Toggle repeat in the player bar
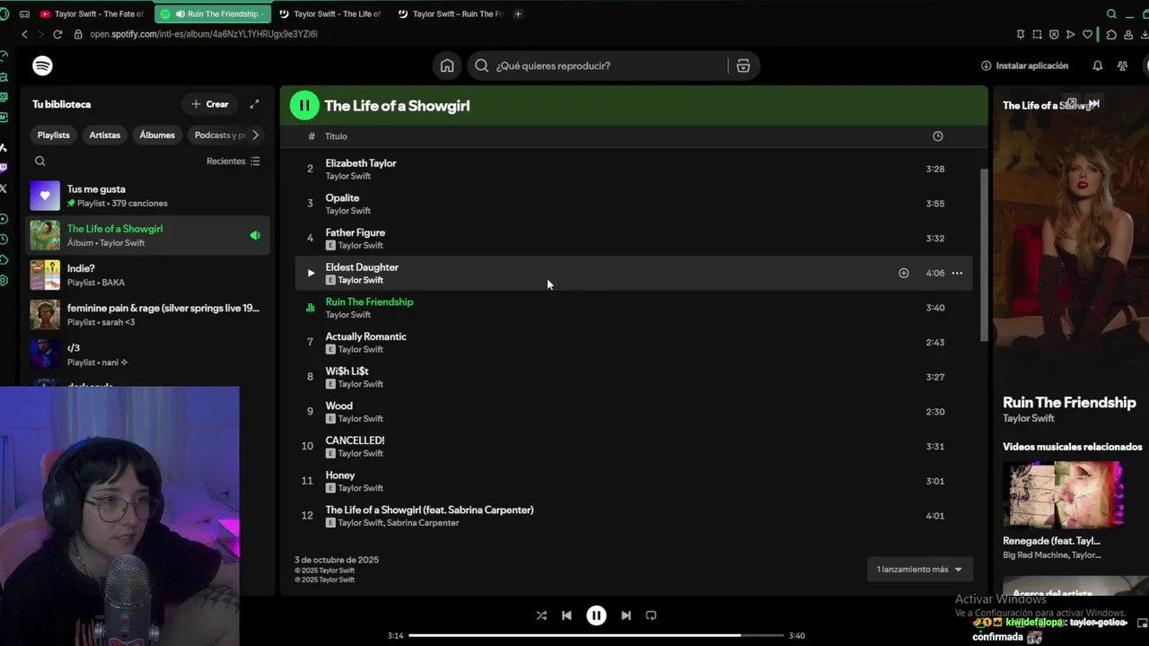Image resolution: width=1149 pixels, height=646 pixels. click(x=651, y=615)
